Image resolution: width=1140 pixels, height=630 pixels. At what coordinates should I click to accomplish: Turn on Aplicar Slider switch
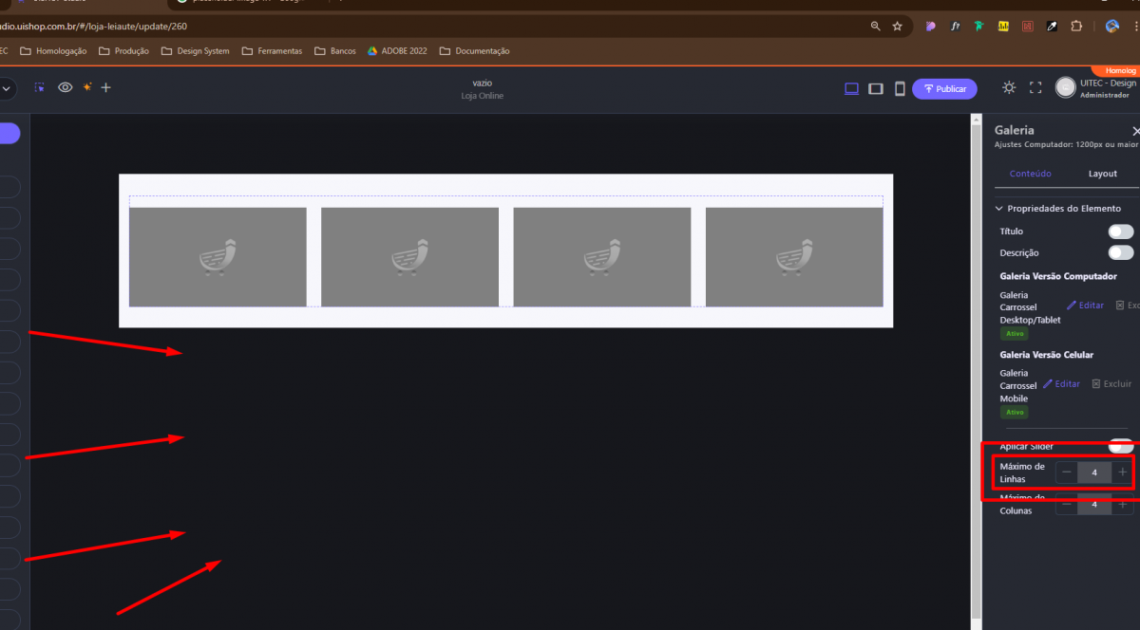(1120, 446)
